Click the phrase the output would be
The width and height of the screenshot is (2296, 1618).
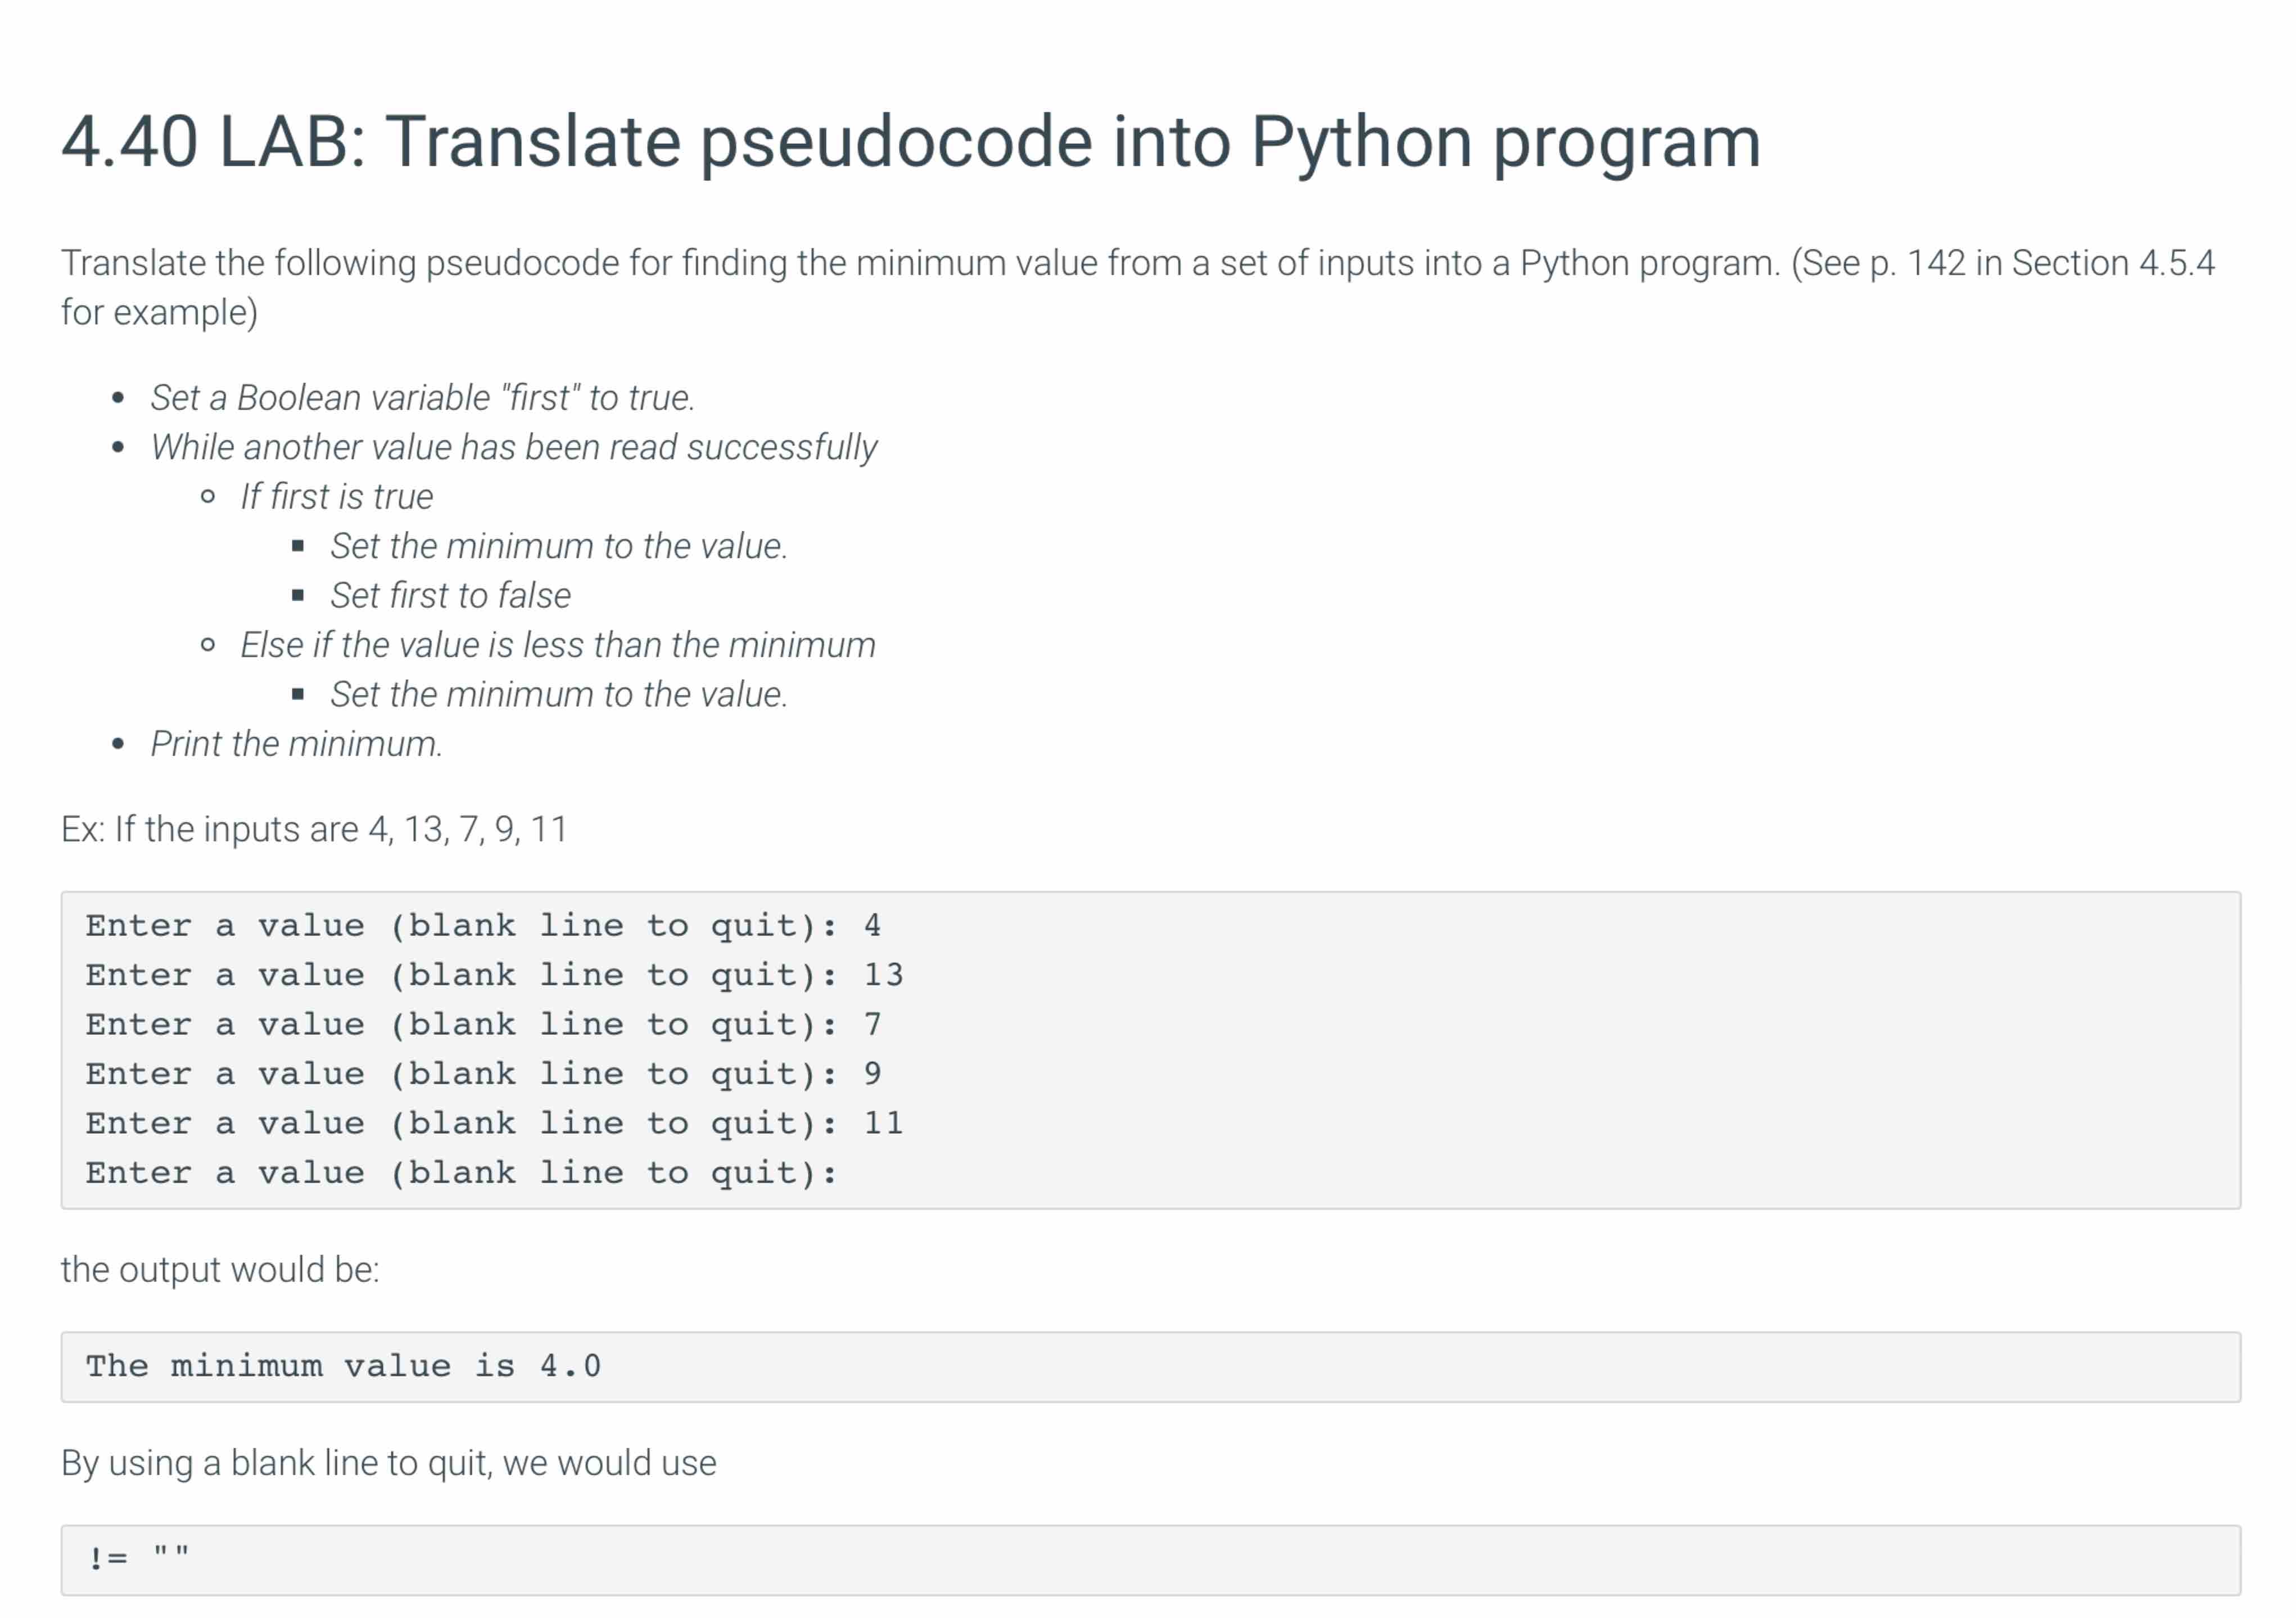[x=220, y=1267]
